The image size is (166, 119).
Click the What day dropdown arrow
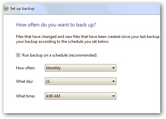113,81
